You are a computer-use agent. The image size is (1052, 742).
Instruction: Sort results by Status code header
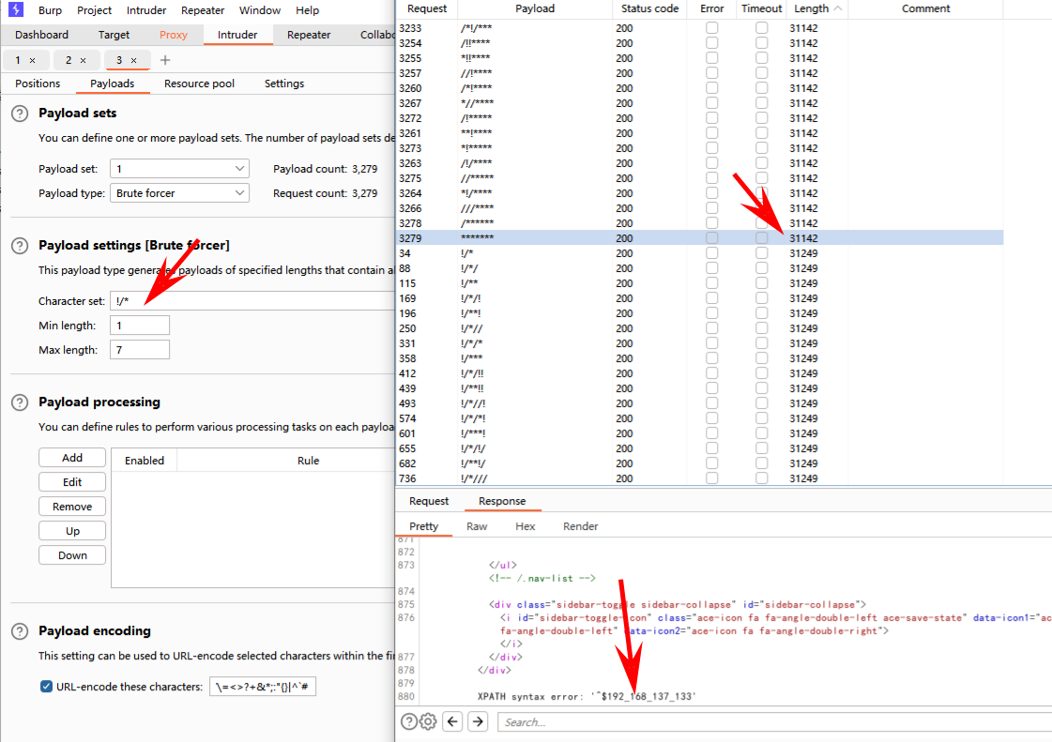pos(649,8)
